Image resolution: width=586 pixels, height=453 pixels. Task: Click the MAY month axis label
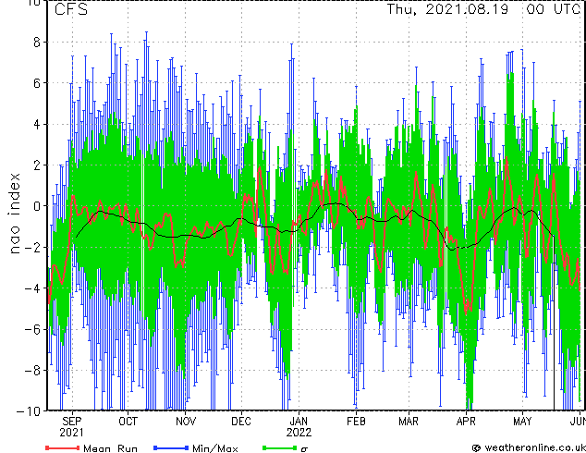point(522,422)
